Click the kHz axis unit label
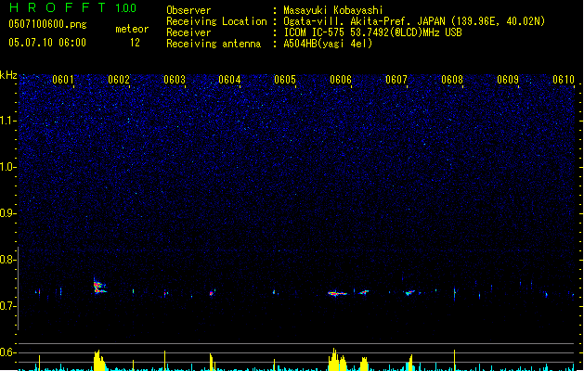 coord(8,75)
